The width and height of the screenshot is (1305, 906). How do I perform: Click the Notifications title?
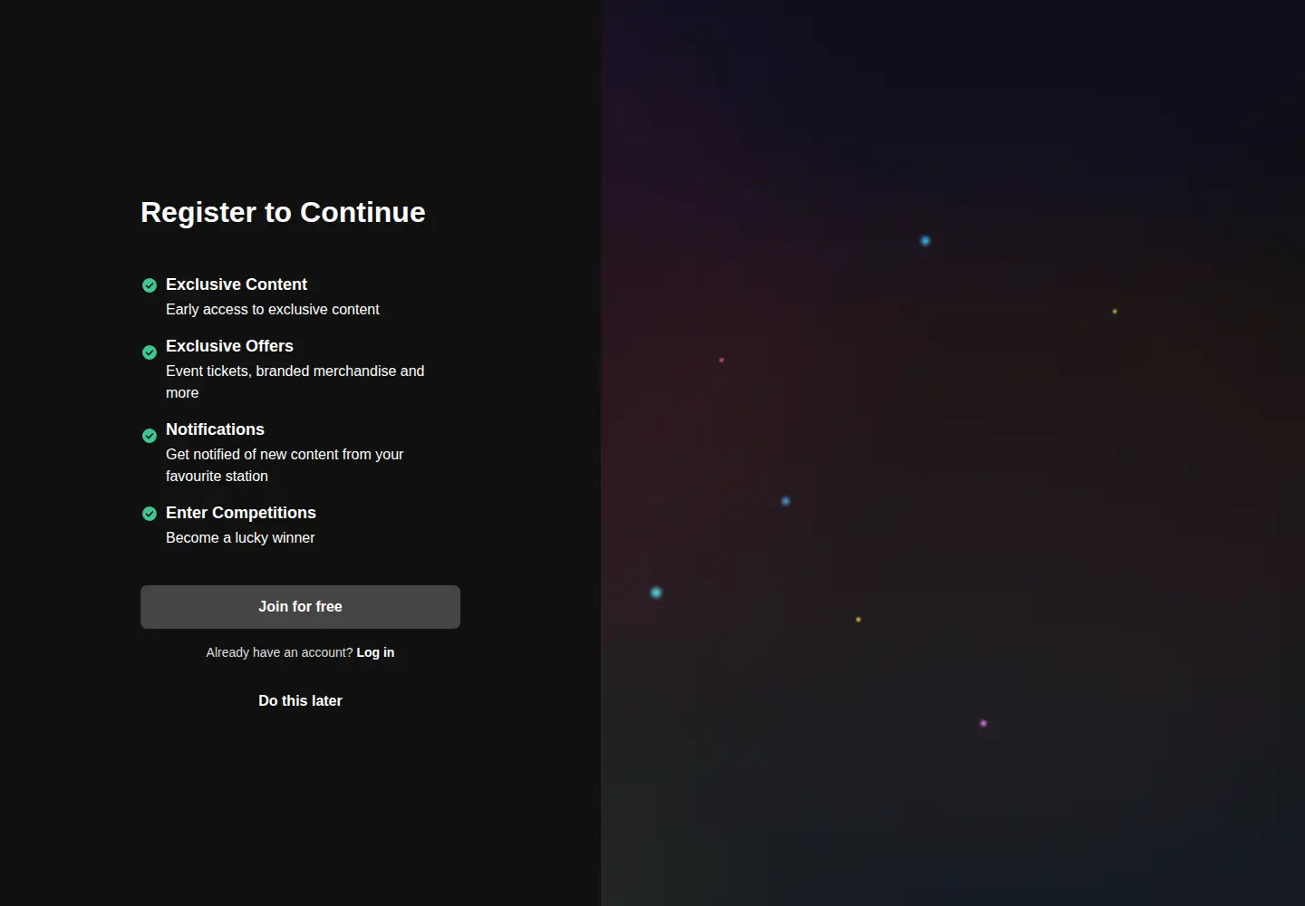[215, 429]
